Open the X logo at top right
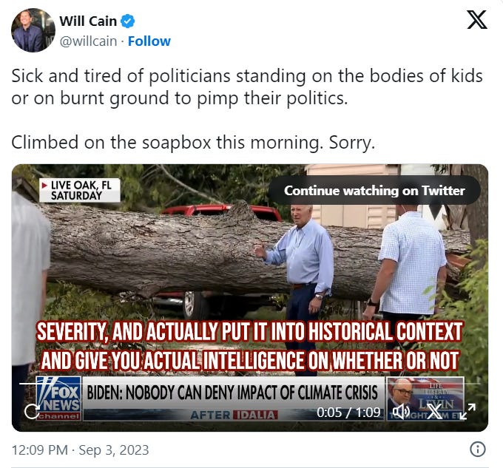Screen dimensions: 503x468 coord(476,20)
